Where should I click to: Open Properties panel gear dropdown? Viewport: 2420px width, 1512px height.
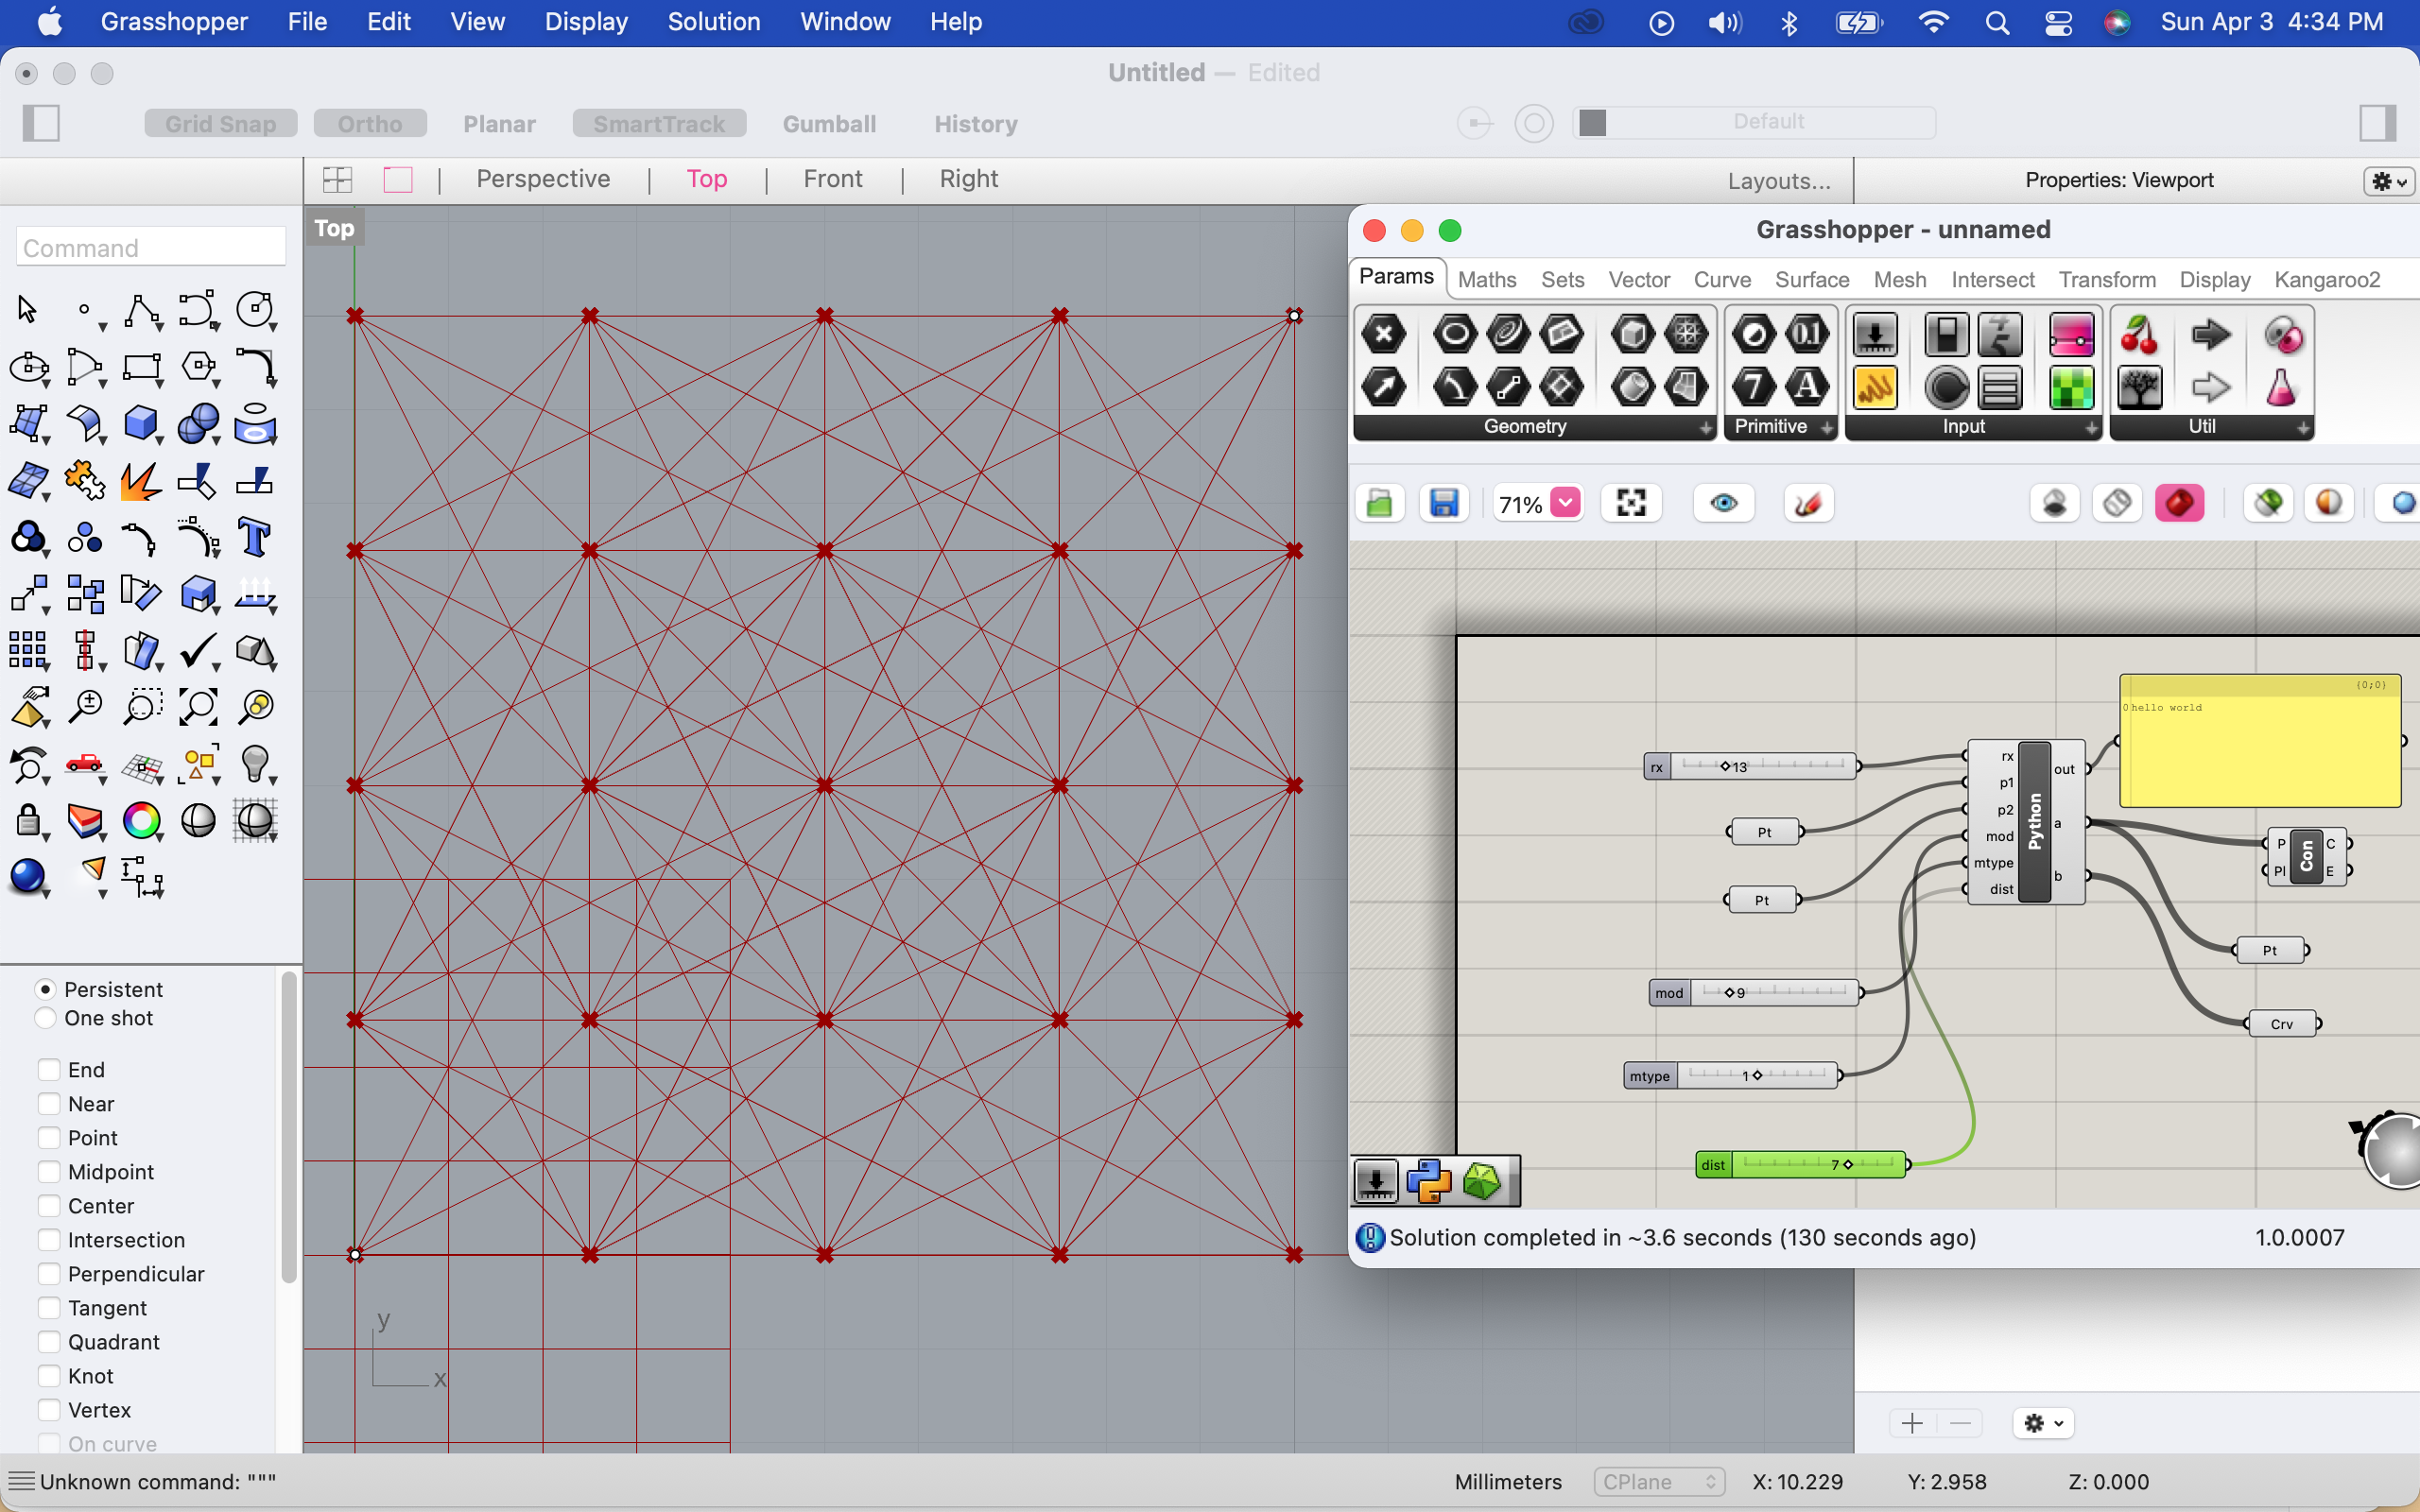(2389, 181)
